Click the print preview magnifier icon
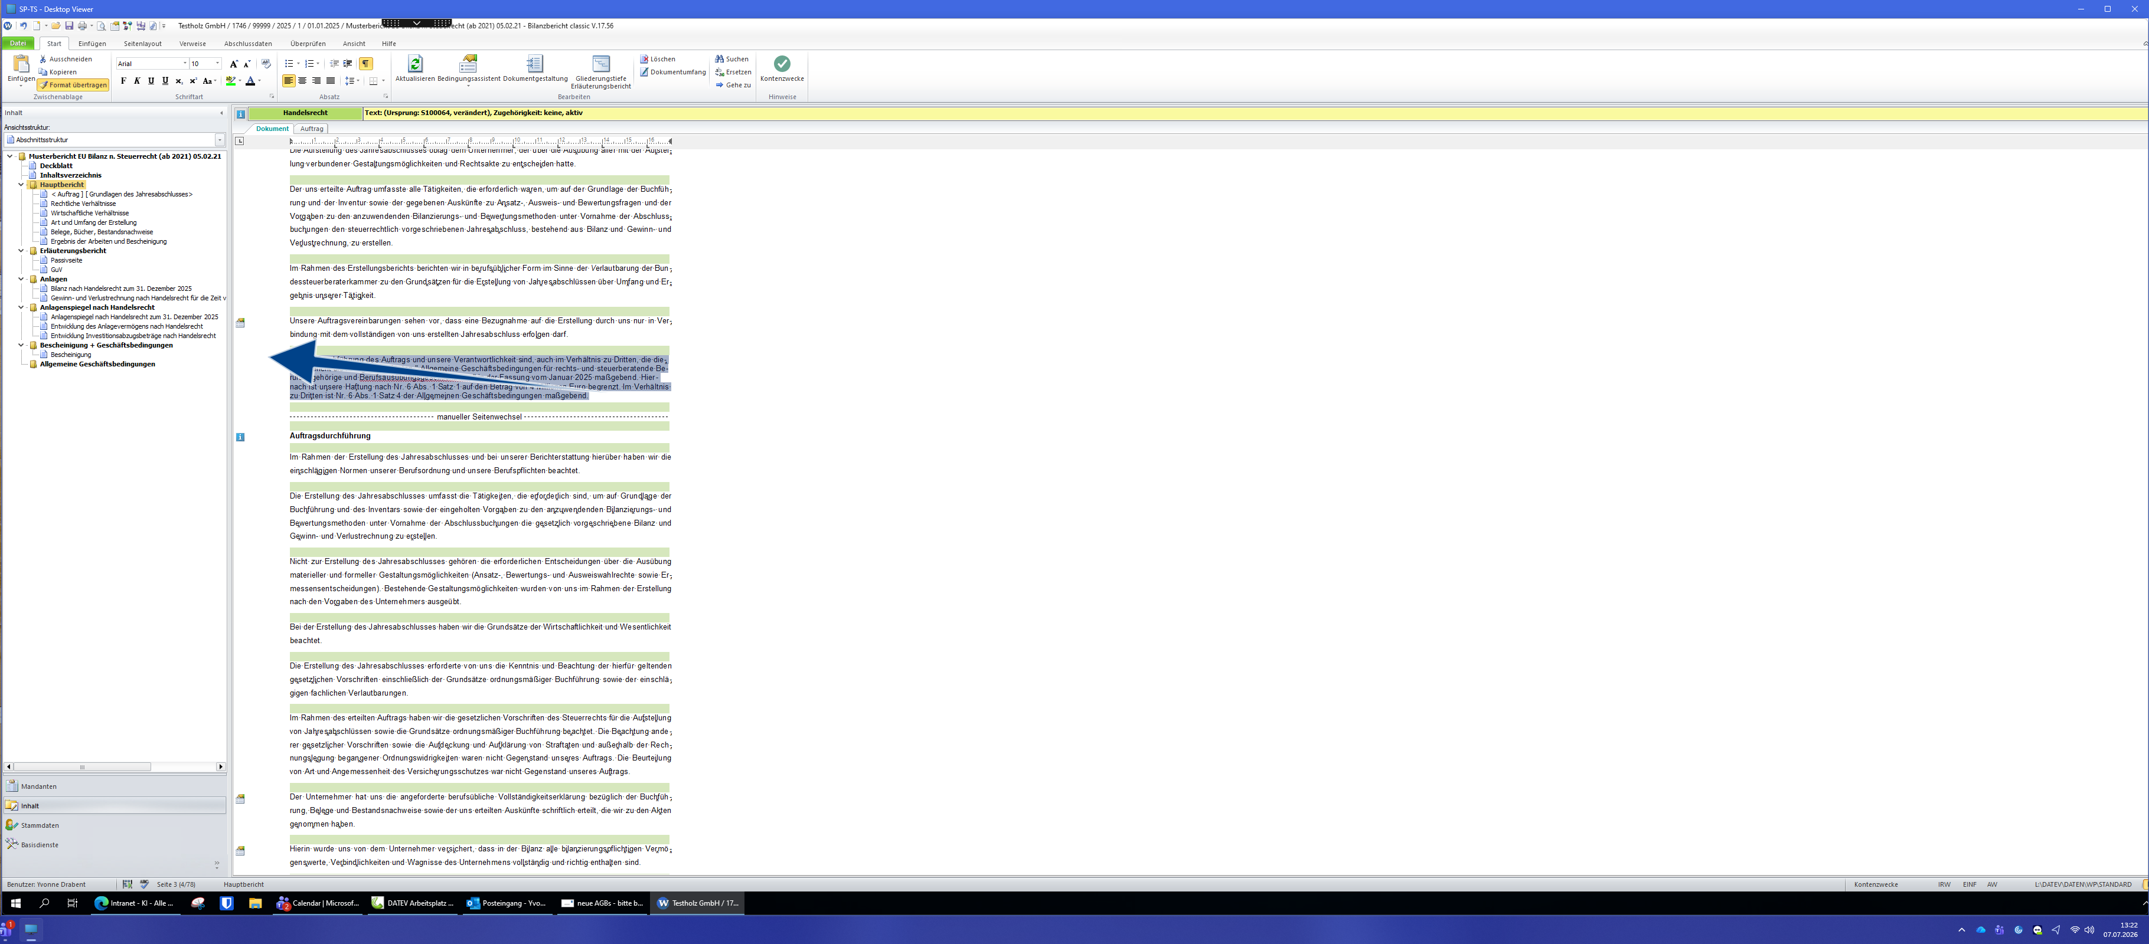 pyautogui.click(x=102, y=26)
